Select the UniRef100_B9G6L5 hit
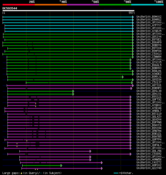Screen dimensions: 166x175 point(149,65)
